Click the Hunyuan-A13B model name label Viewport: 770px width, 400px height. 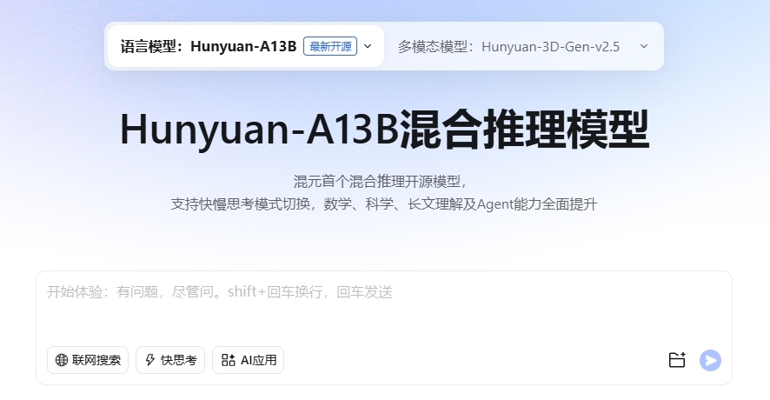pyautogui.click(x=243, y=46)
